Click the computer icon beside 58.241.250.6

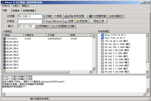4,61
